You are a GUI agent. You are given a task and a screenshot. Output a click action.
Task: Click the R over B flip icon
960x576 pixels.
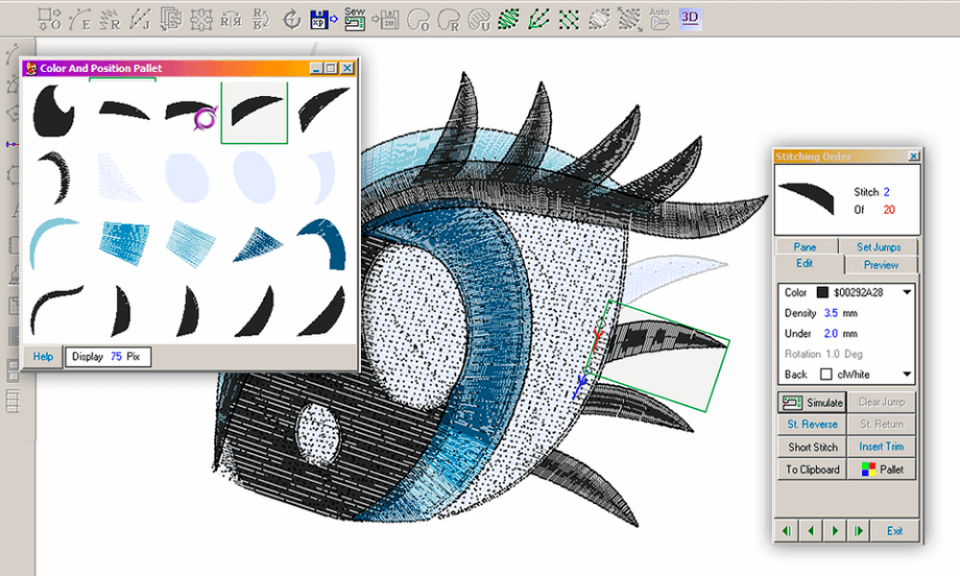261,19
